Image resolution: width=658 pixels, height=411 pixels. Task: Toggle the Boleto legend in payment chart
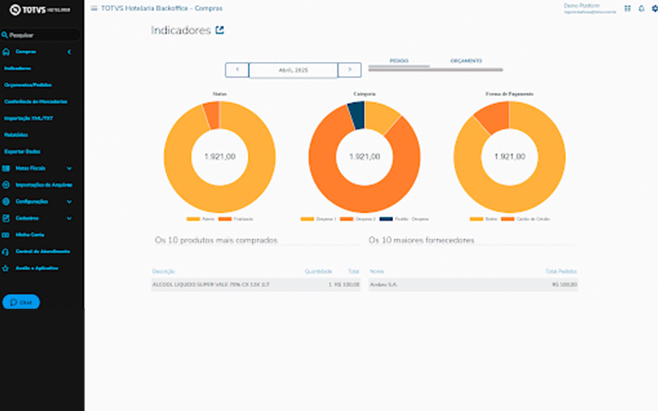tap(483, 219)
